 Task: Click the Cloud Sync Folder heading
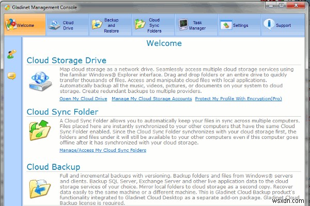[x=63, y=112]
